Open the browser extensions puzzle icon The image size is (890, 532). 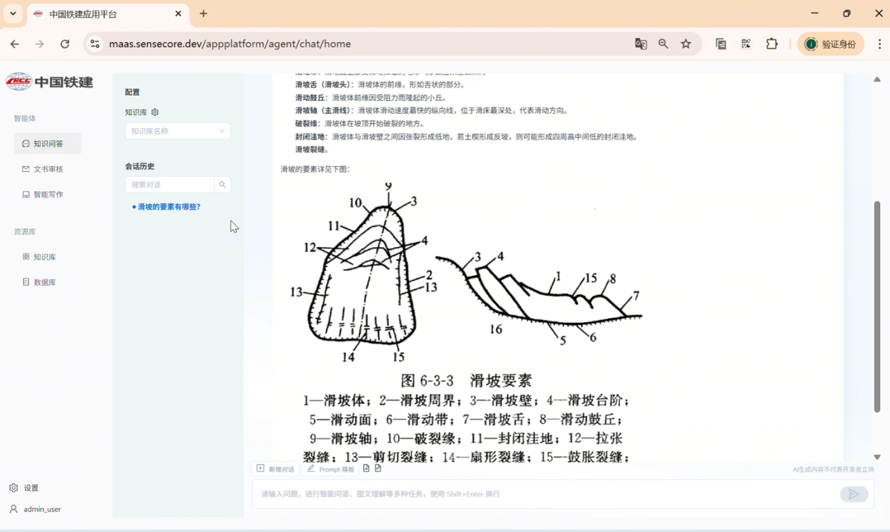tap(772, 44)
